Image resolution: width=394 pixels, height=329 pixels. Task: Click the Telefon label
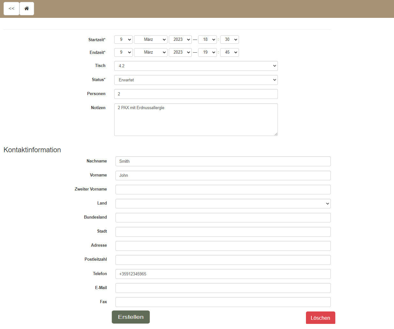[x=100, y=273]
